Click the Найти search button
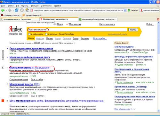The width and height of the screenshot is (160, 116). coord(133,30)
